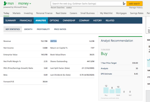The image size is (150, 102).
Task: Switch to the COMPANY tab
Action: [84, 20]
